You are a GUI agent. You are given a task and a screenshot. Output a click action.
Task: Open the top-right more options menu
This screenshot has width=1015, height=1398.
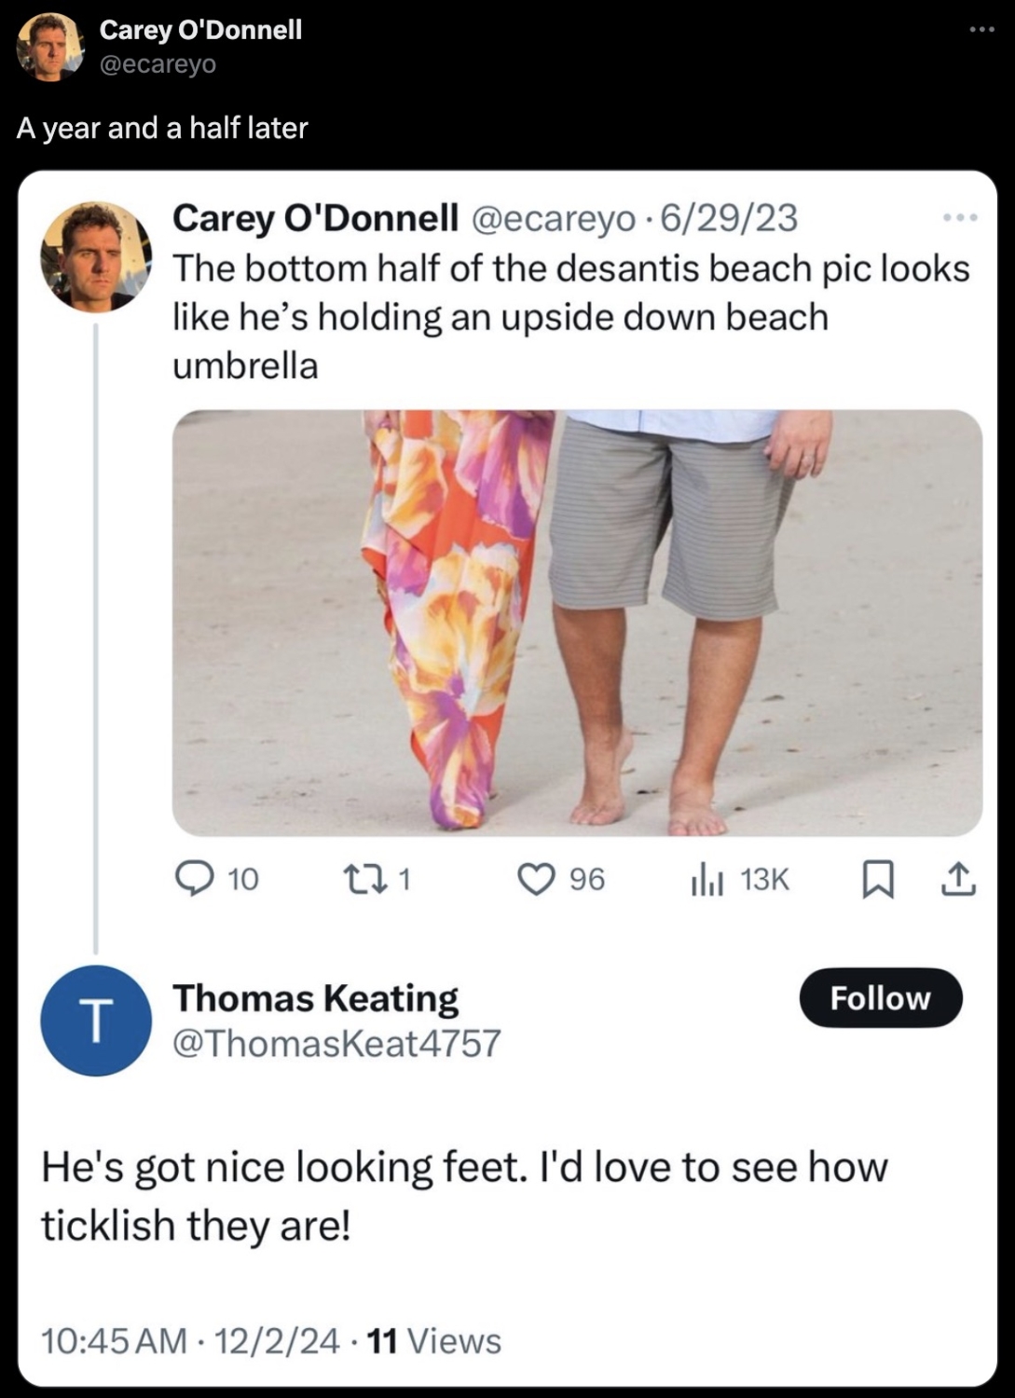(x=981, y=30)
